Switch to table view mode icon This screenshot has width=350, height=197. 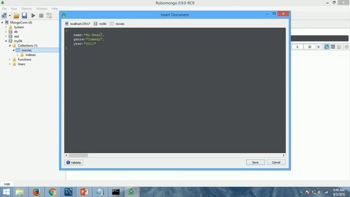tap(333, 47)
